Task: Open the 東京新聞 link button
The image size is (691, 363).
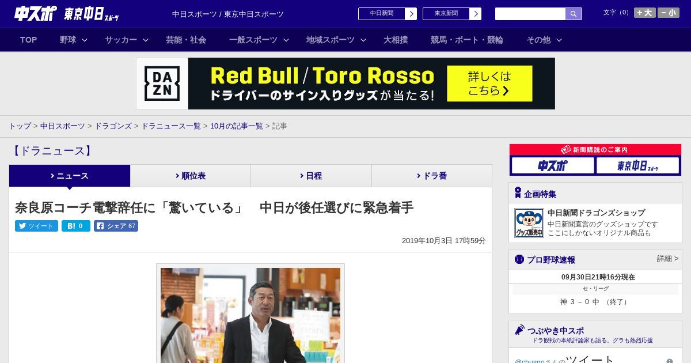Action: 452,14
